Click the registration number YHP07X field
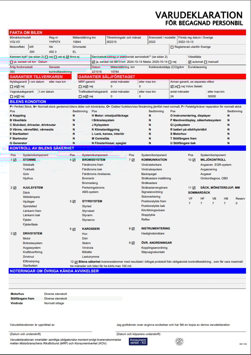Screen dimensions: 251x355 55,42
